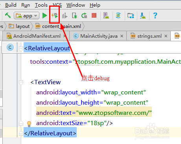Click the green Run app button

click(x=45, y=15)
